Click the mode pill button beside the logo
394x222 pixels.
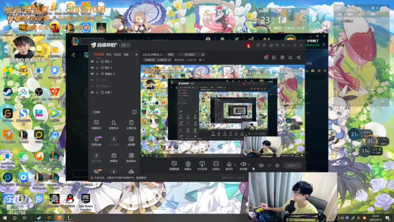(125, 45)
